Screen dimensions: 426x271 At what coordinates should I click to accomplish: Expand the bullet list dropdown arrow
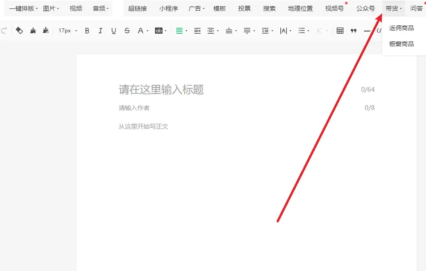pyautogui.click(x=308, y=31)
